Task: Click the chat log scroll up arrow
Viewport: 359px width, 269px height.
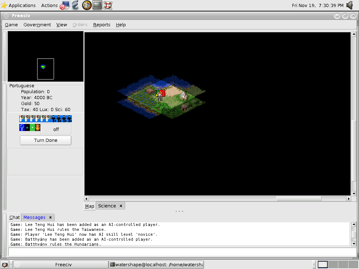Action: (x=354, y=224)
